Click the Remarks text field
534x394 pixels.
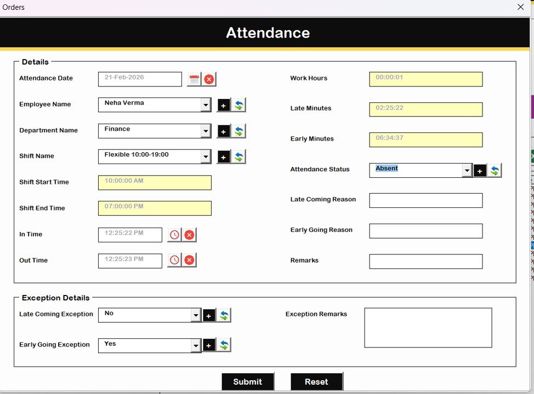[426, 261]
